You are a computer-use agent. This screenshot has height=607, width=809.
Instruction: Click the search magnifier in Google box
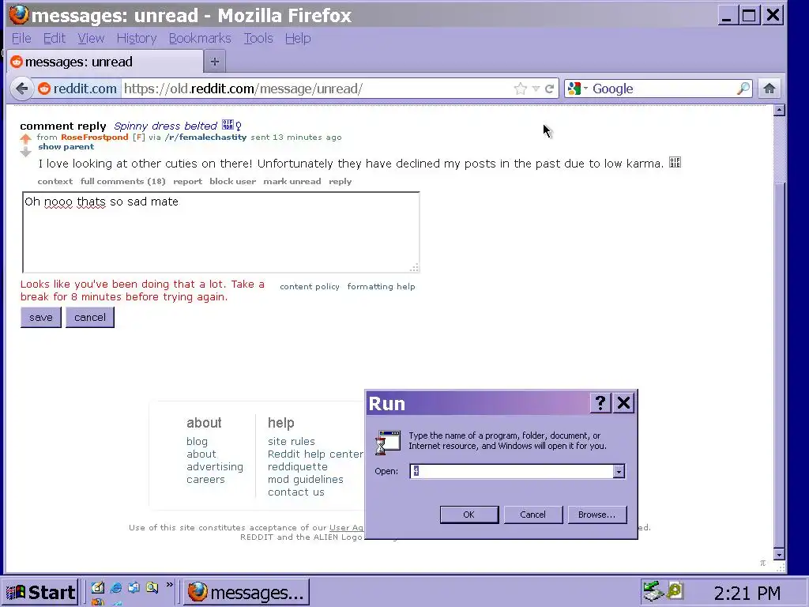[743, 89]
